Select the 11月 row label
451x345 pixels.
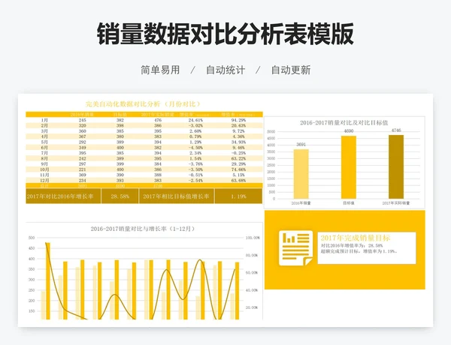[x=44, y=175]
